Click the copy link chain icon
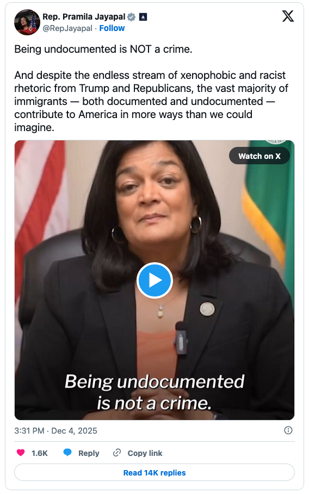Image resolution: width=309 pixels, height=494 pixels. 117,453
